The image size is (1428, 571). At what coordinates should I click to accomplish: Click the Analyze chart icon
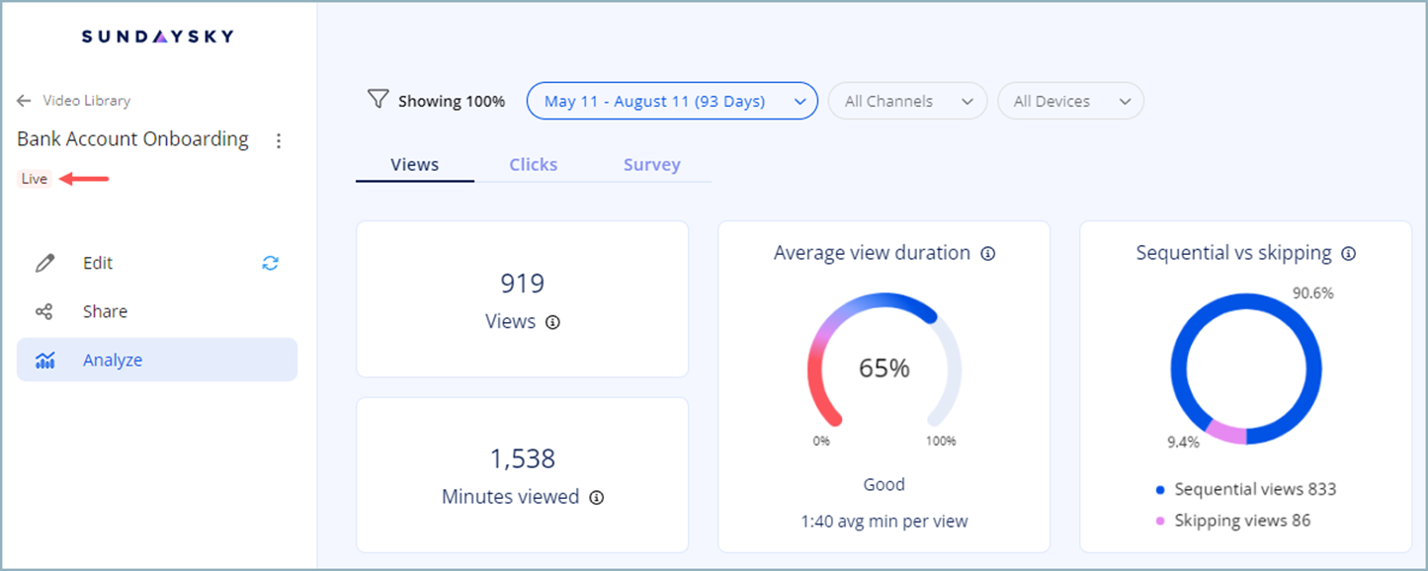click(44, 361)
